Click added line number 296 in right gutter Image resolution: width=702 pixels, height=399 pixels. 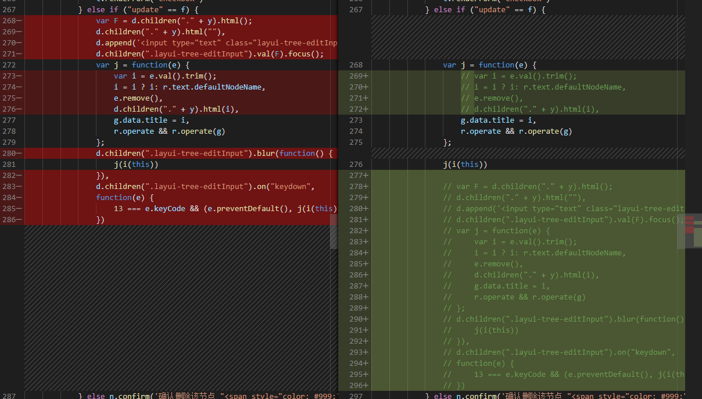(355, 386)
